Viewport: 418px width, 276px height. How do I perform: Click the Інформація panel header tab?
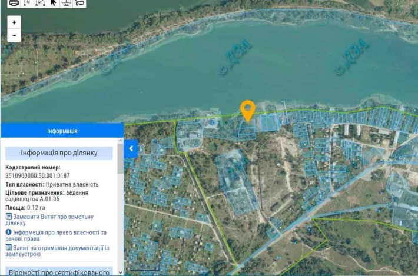(62, 131)
